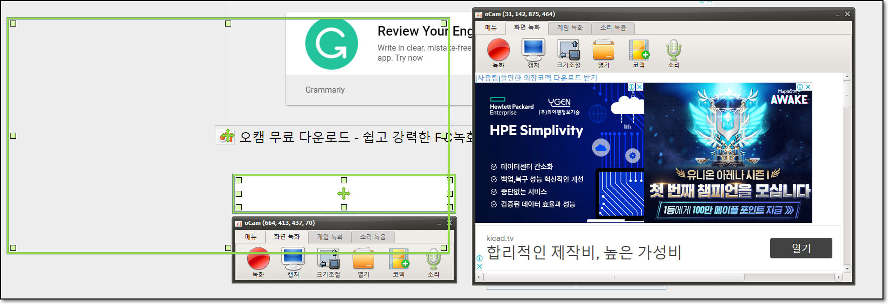Click the 열기 button in kicad.tv ad
Screen dimensions: 888x304
point(801,248)
